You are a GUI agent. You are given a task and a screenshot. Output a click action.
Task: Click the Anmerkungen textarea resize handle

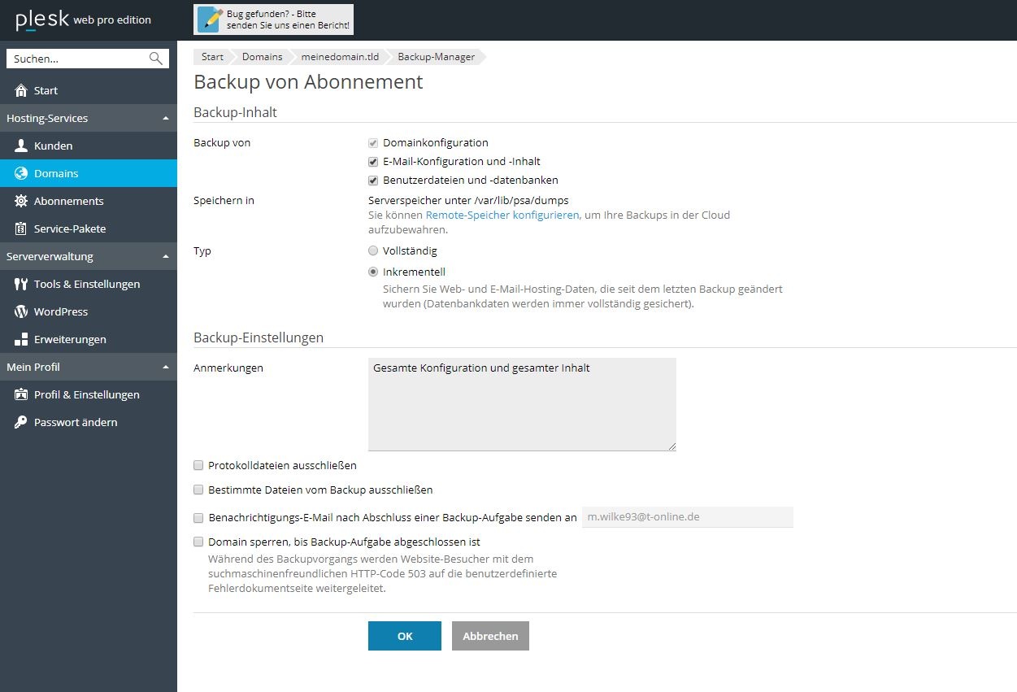tap(671, 446)
